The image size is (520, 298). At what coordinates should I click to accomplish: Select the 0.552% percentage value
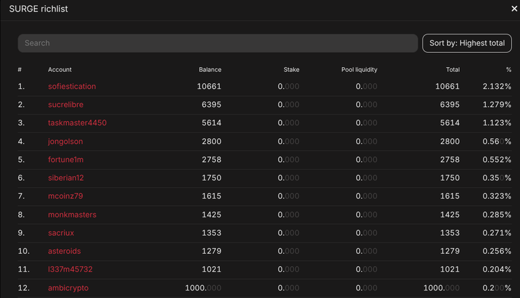pos(497,160)
